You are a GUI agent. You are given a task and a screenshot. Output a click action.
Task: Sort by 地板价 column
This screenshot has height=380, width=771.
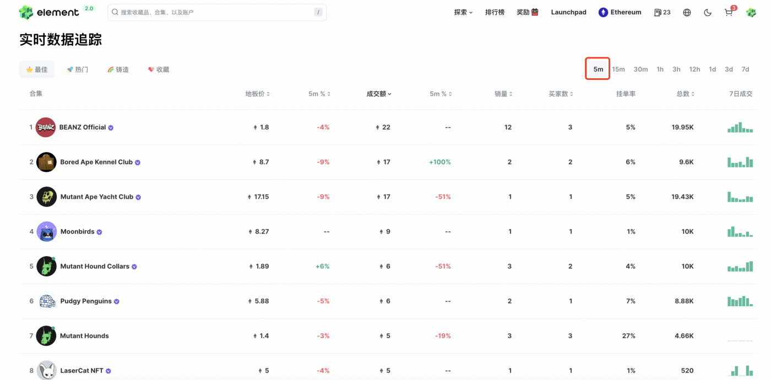pos(257,94)
